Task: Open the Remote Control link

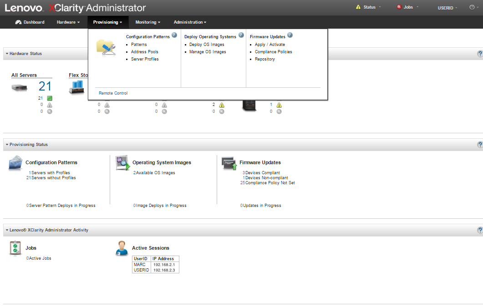Action: pos(113,93)
